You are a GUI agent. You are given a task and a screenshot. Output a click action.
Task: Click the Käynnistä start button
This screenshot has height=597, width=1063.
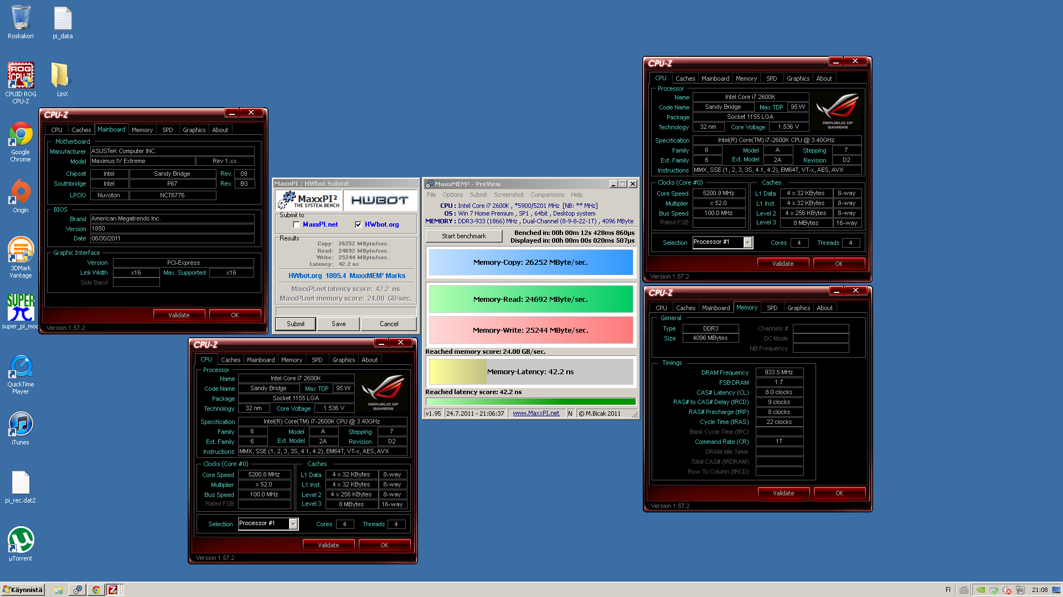pyautogui.click(x=23, y=590)
